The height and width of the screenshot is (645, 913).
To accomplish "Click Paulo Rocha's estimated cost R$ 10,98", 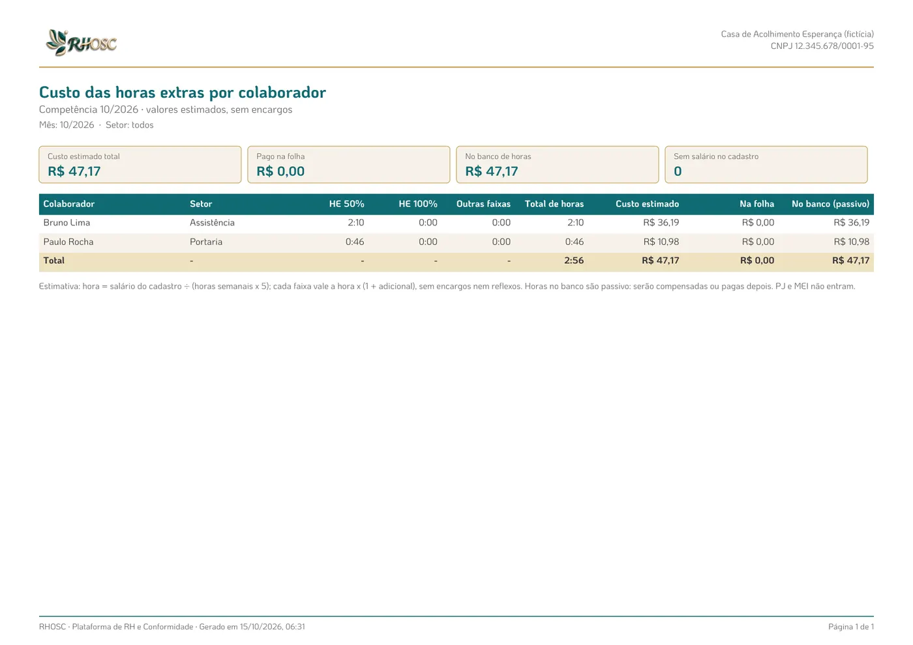I will point(661,242).
